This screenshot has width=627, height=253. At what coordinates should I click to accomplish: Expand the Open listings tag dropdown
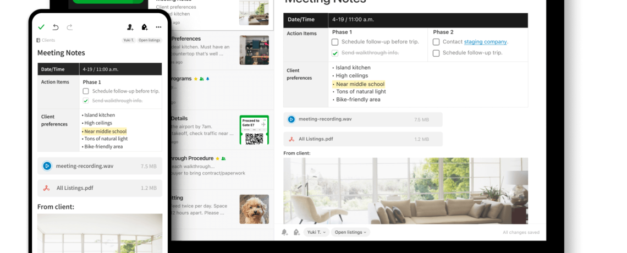point(350,232)
